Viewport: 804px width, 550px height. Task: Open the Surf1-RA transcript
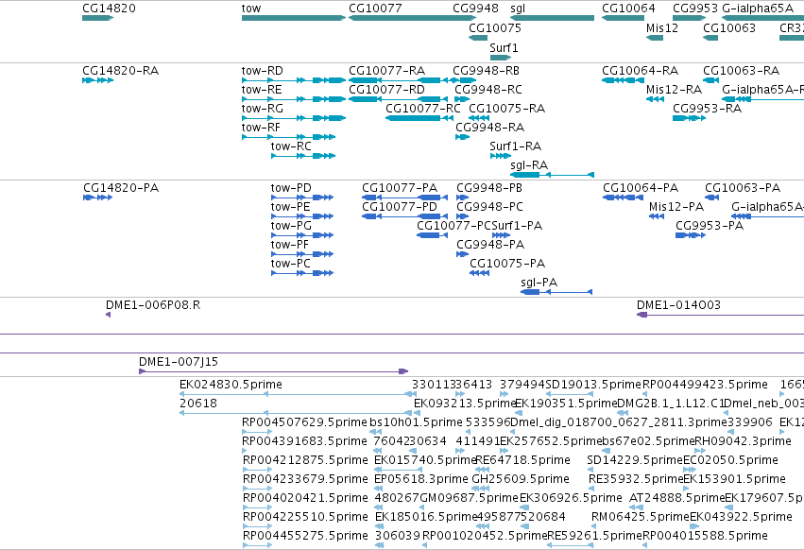coord(501,156)
